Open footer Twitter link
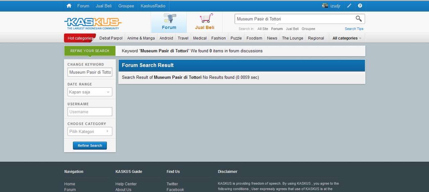This screenshot has width=429, height=192. (x=172, y=184)
